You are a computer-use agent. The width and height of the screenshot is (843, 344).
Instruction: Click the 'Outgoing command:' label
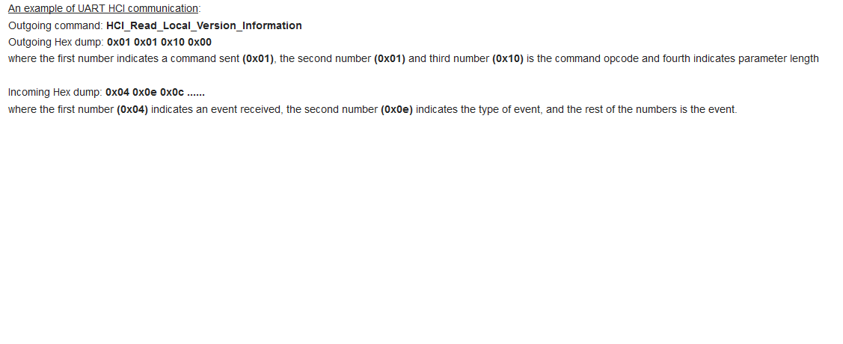pyautogui.click(x=55, y=25)
